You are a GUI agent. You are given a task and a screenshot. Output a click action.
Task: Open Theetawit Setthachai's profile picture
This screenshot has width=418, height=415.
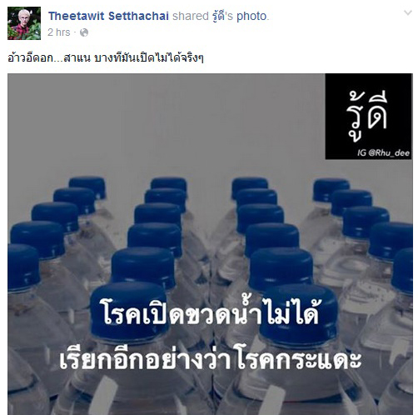tap(24, 23)
